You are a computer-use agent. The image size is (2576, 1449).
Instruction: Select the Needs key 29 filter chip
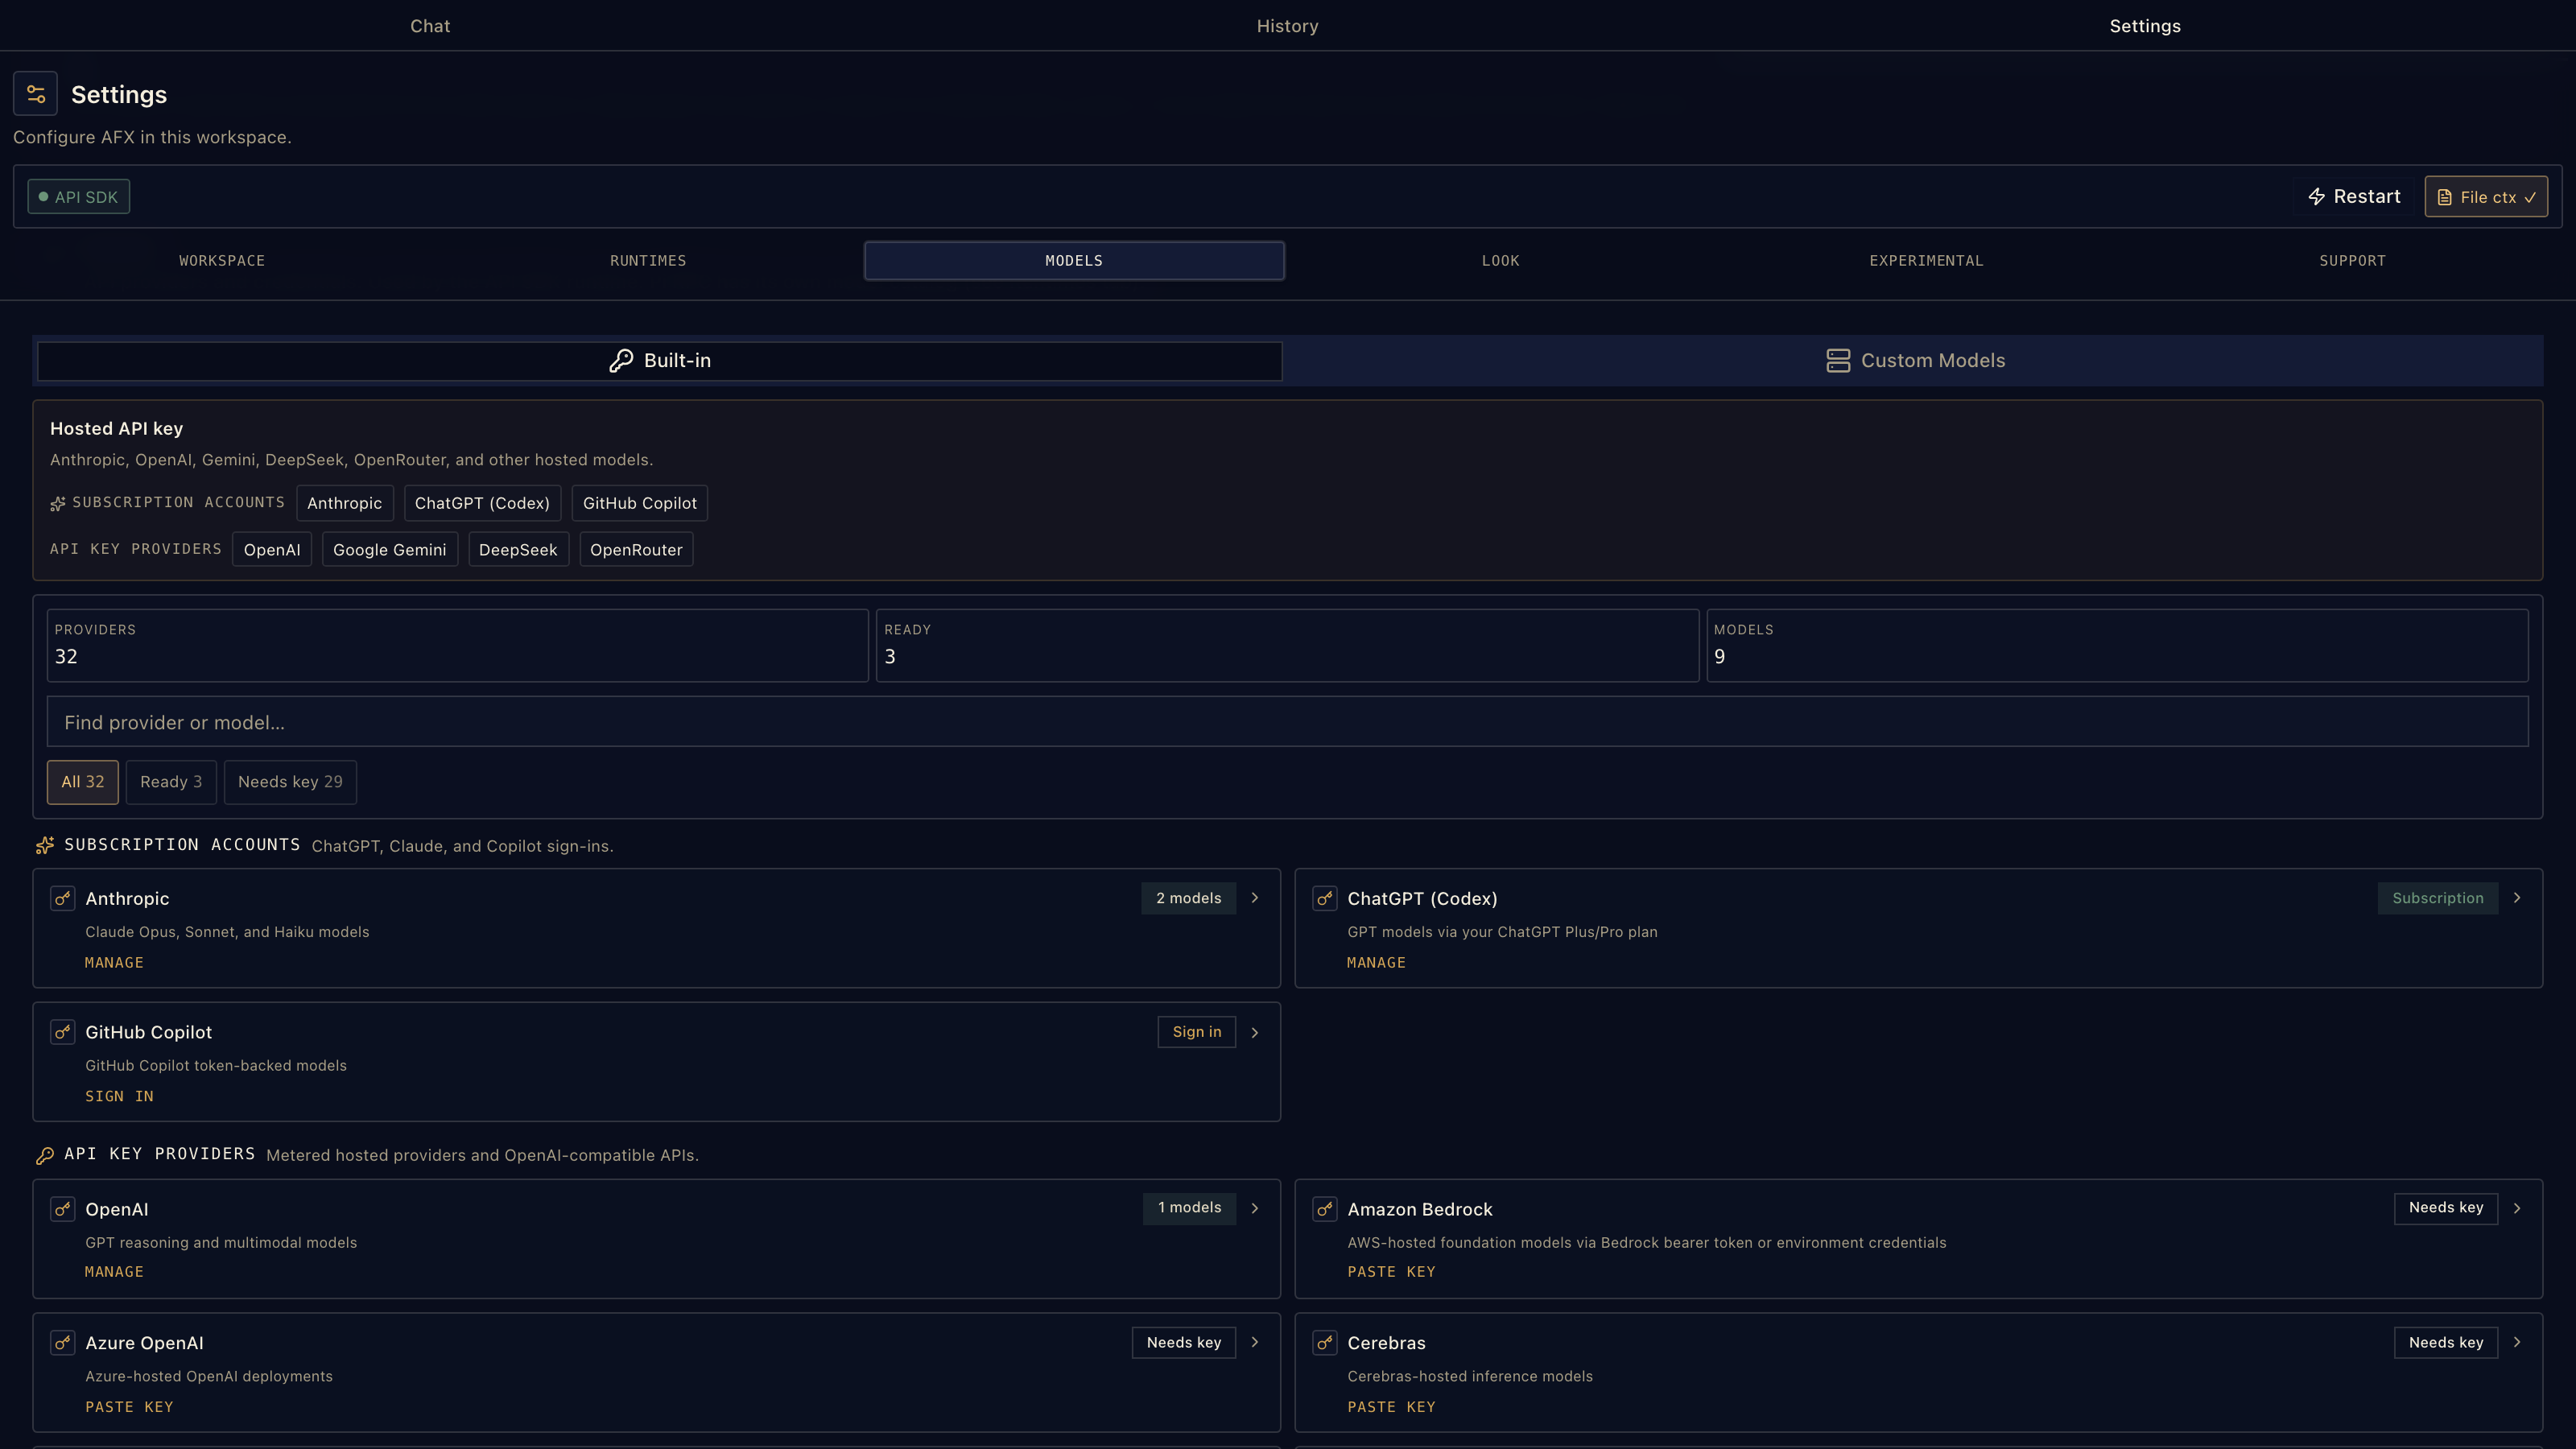click(290, 782)
